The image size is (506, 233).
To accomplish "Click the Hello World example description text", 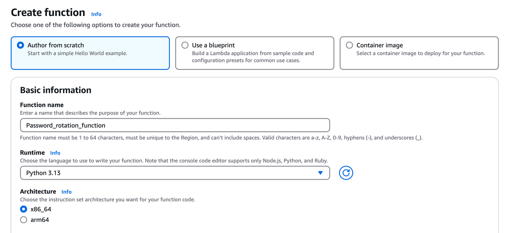I will 77,53.
